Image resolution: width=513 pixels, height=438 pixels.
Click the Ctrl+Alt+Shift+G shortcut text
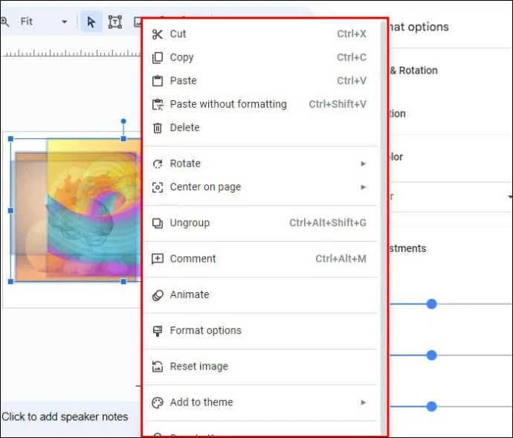pos(328,223)
